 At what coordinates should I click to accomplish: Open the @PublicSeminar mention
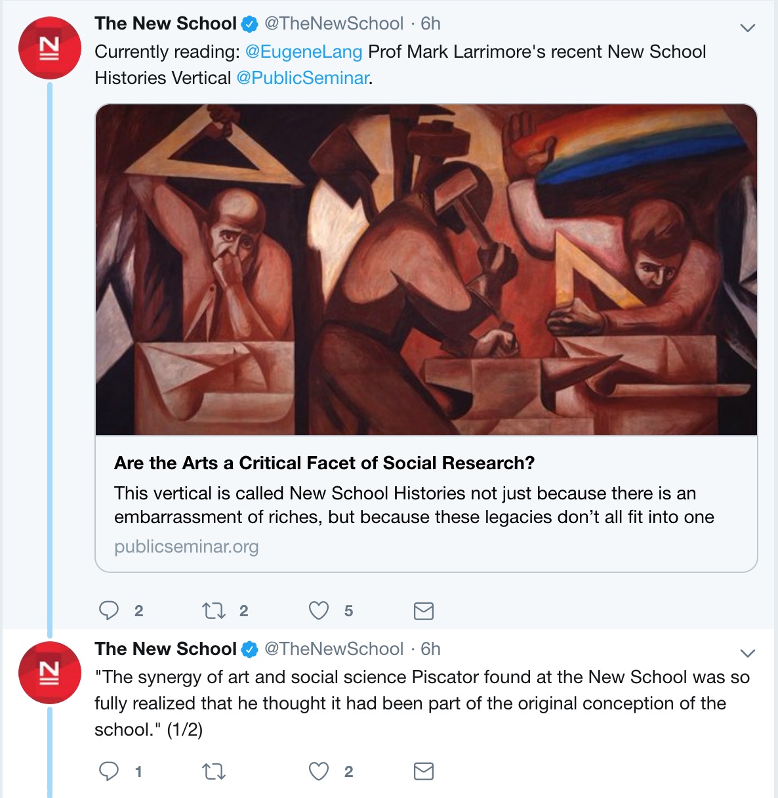[x=302, y=78]
